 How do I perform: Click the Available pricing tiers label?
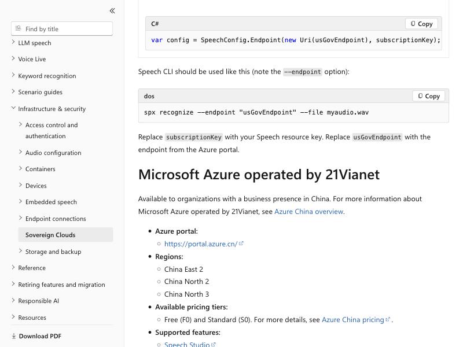click(192, 307)
